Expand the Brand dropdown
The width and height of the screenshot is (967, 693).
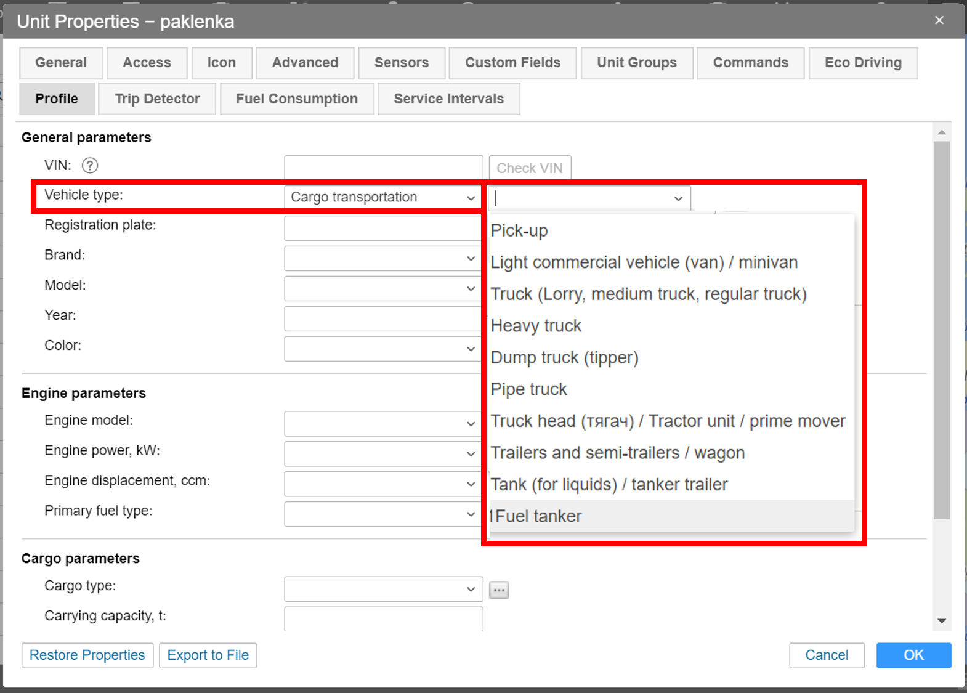point(382,259)
